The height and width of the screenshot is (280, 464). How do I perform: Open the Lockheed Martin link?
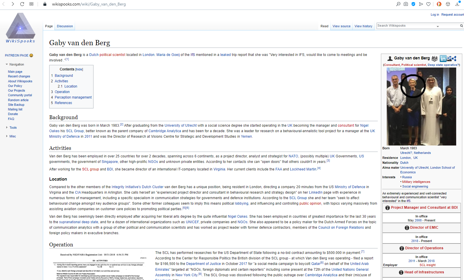[303, 169]
